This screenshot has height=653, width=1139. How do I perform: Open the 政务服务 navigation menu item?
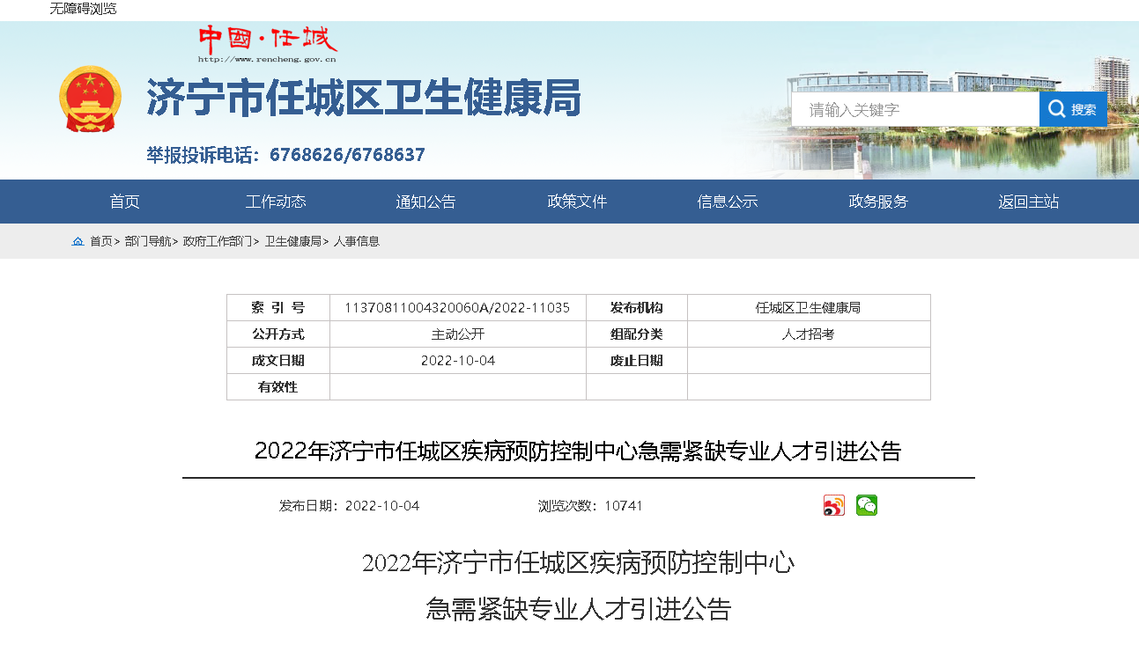point(878,202)
